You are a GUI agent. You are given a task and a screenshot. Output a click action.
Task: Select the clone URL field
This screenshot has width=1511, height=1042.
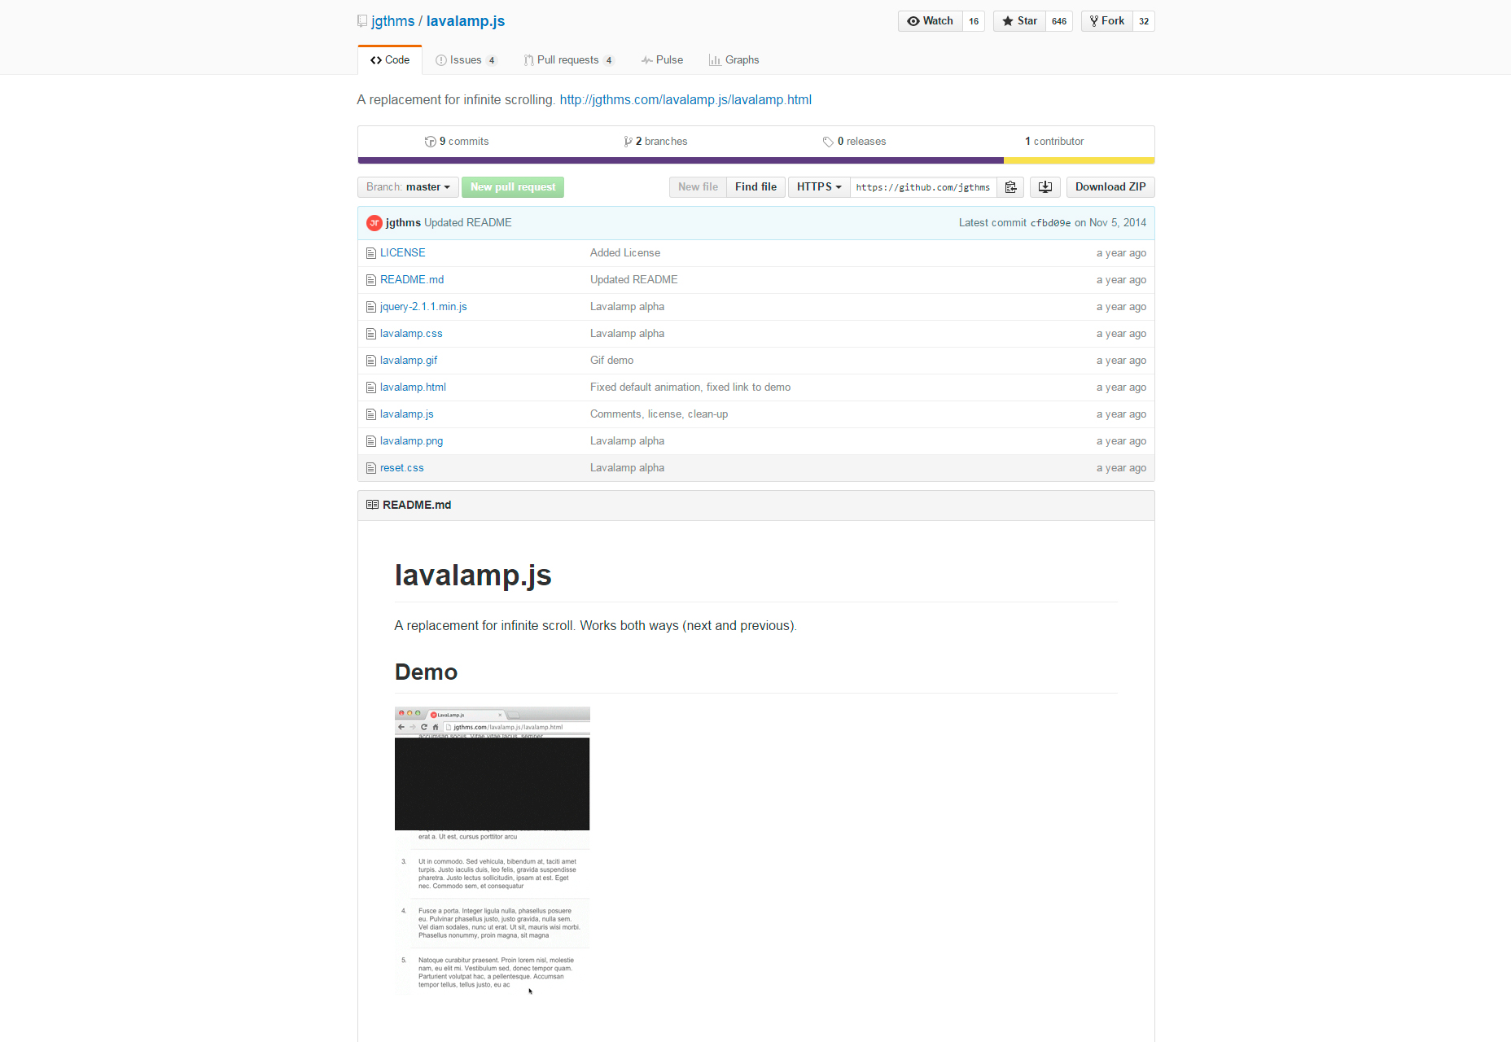point(923,187)
